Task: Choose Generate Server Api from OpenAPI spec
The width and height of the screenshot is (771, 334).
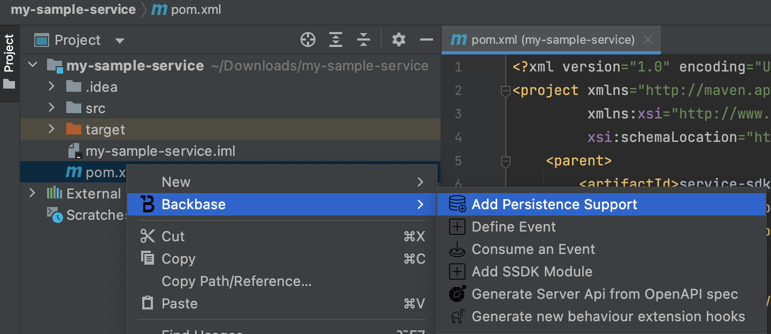Action: (602, 294)
